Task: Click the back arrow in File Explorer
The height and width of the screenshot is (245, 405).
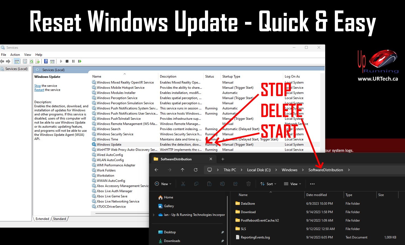Action: click(156, 170)
